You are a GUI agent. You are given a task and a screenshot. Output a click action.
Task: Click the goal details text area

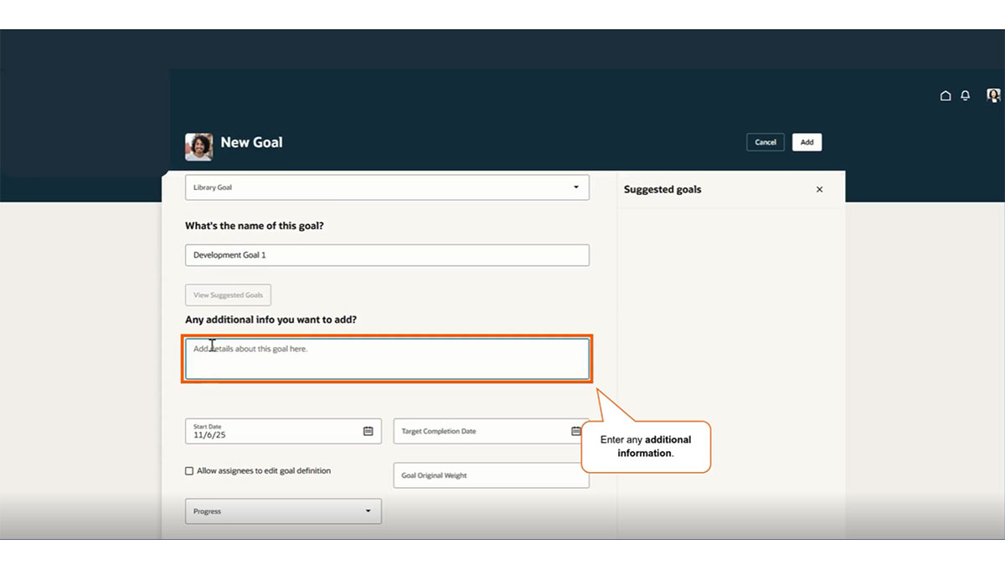387,357
